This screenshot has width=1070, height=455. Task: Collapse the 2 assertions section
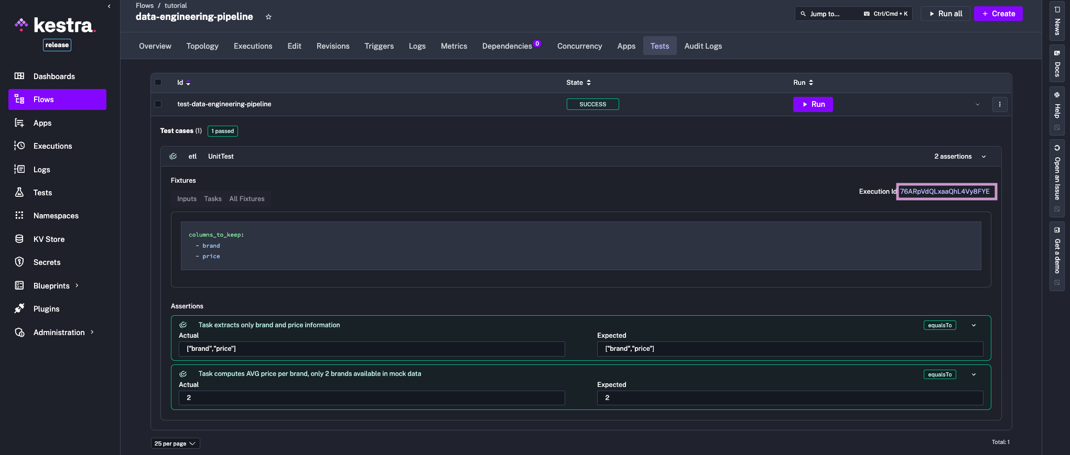point(983,157)
